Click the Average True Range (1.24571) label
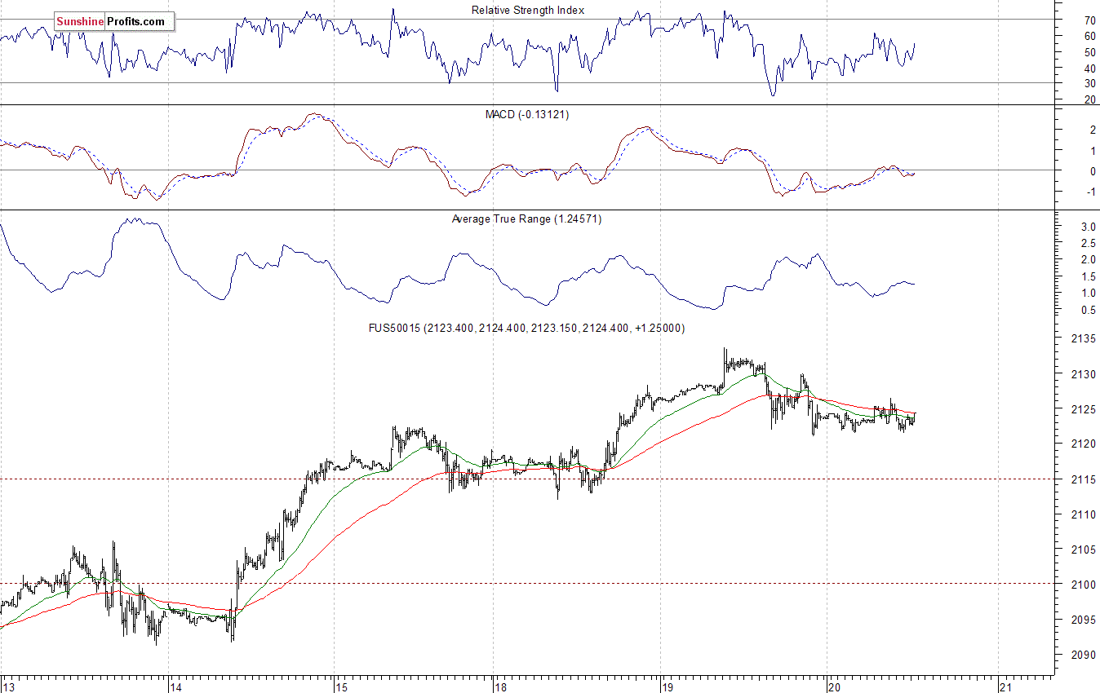 (x=526, y=219)
